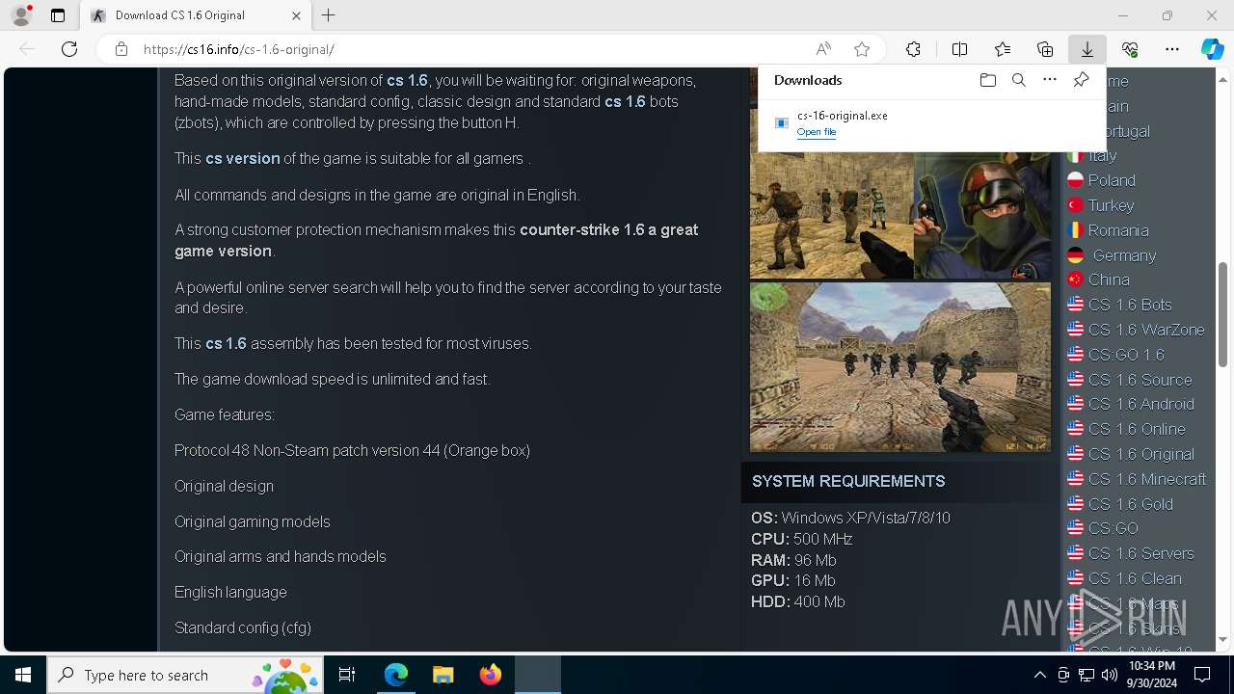Open File Explorer from the taskbar
Screen dimensions: 1234x694
[443, 675]
